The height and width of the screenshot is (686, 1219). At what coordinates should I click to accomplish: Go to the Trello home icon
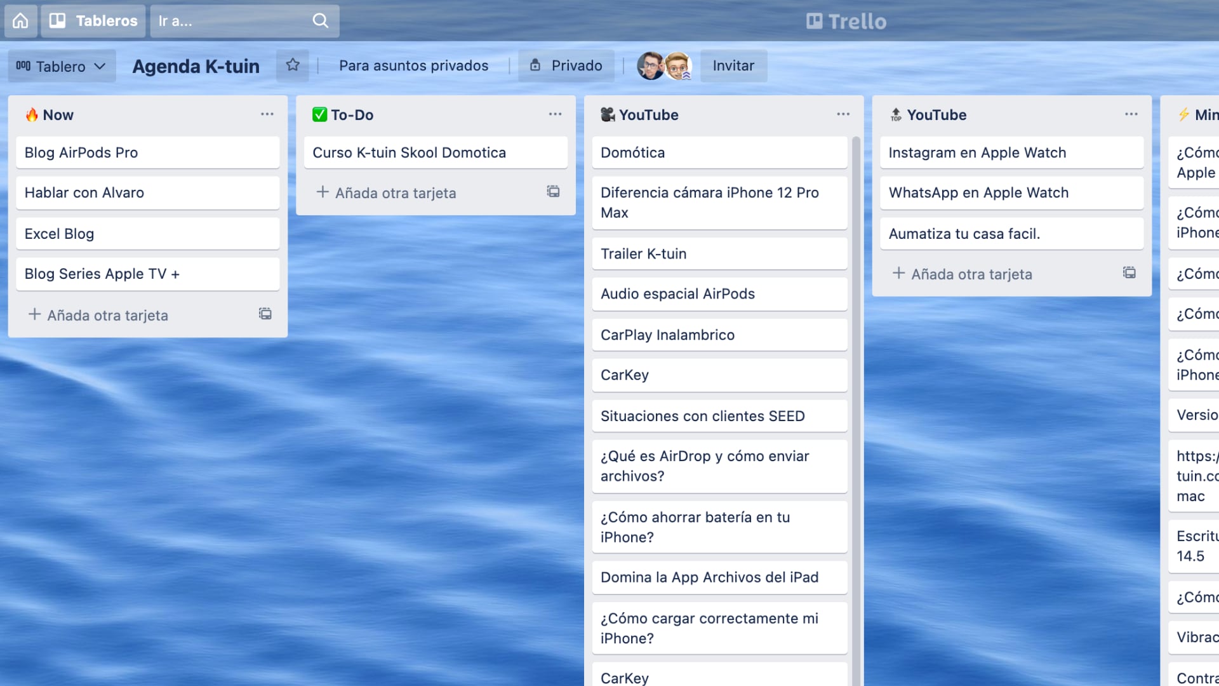[x=20, y=21]
